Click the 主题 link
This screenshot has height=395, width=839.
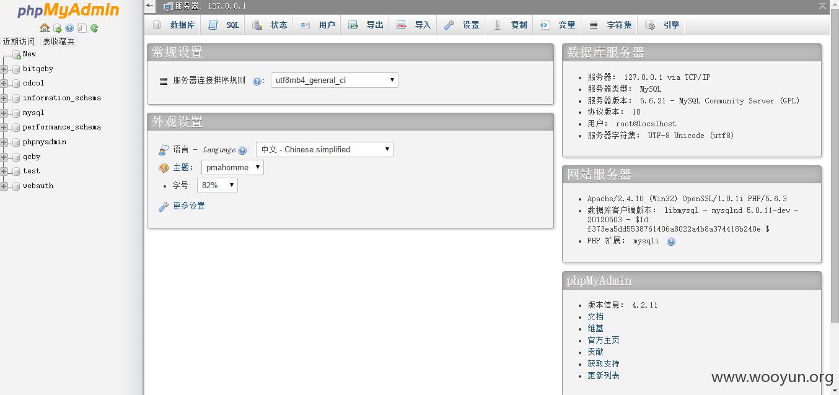pos(181,168)
